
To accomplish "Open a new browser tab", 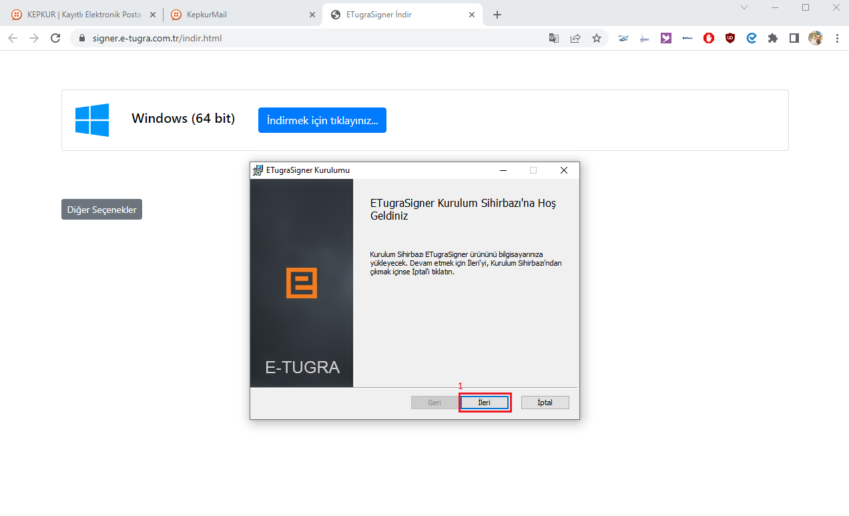I will tap(497, 15).
